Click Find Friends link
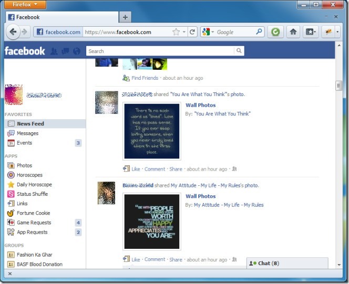349x284 pixels. tap(145, 78)
